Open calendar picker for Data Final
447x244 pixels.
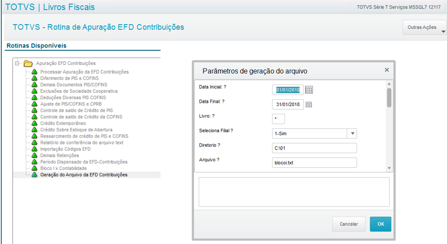[x=309, y=105]
